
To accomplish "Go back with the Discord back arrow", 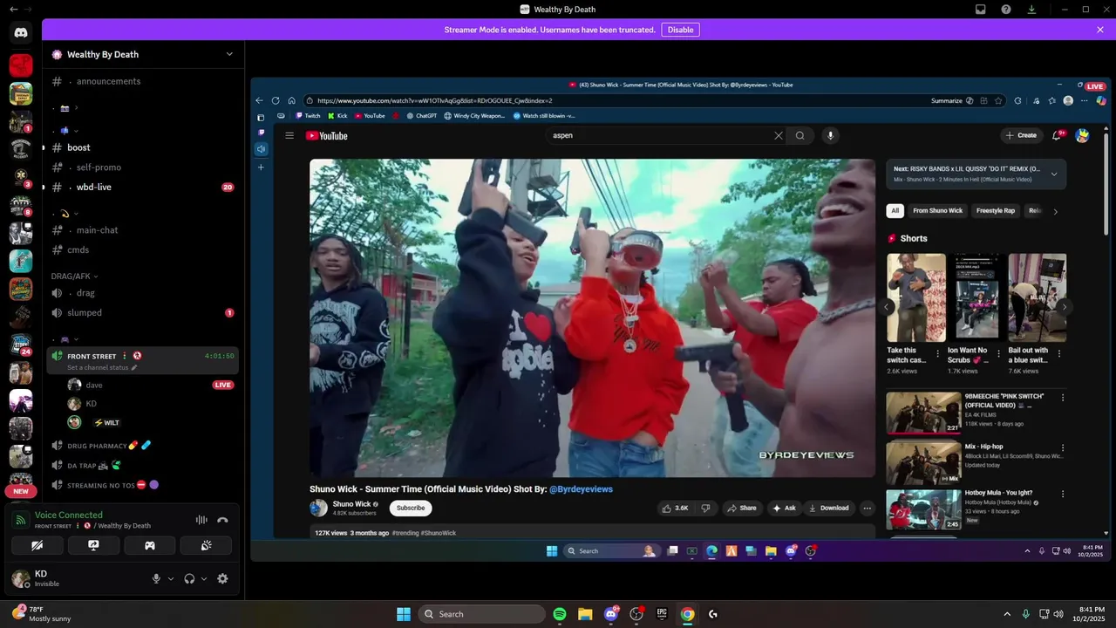I will pyautogui.click(x=13, y=9).
